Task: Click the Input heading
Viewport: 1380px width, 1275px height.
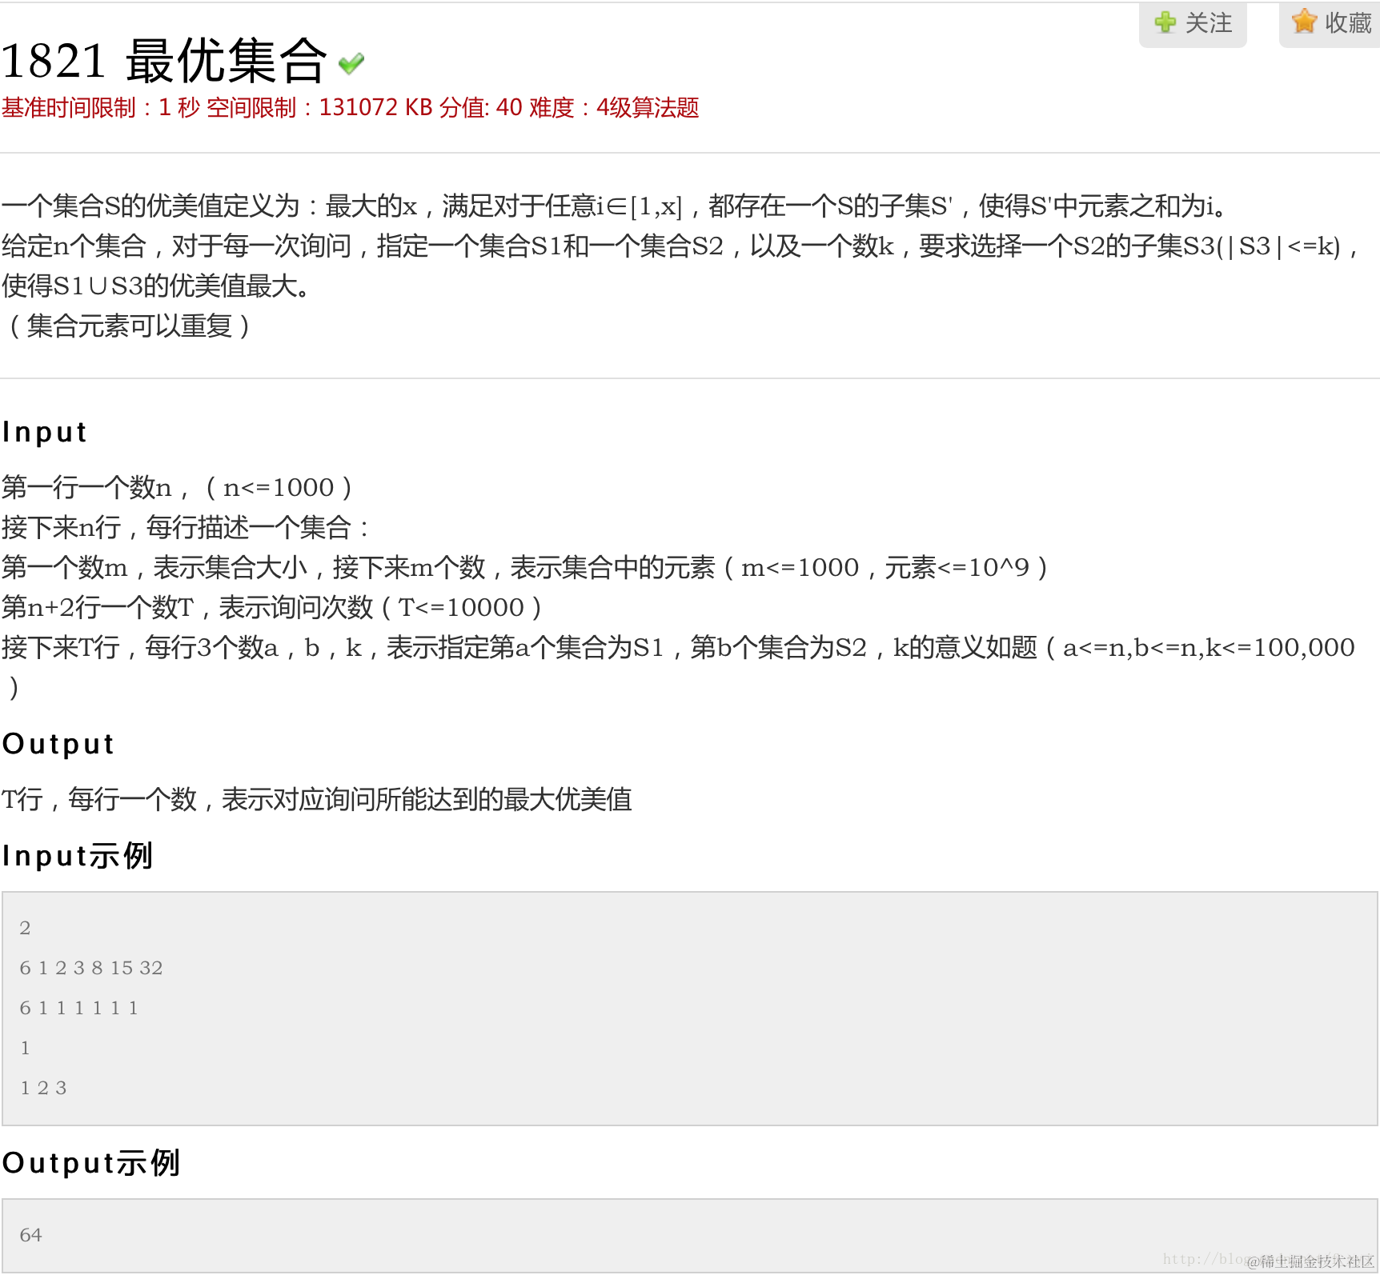Action: [44, 432]
